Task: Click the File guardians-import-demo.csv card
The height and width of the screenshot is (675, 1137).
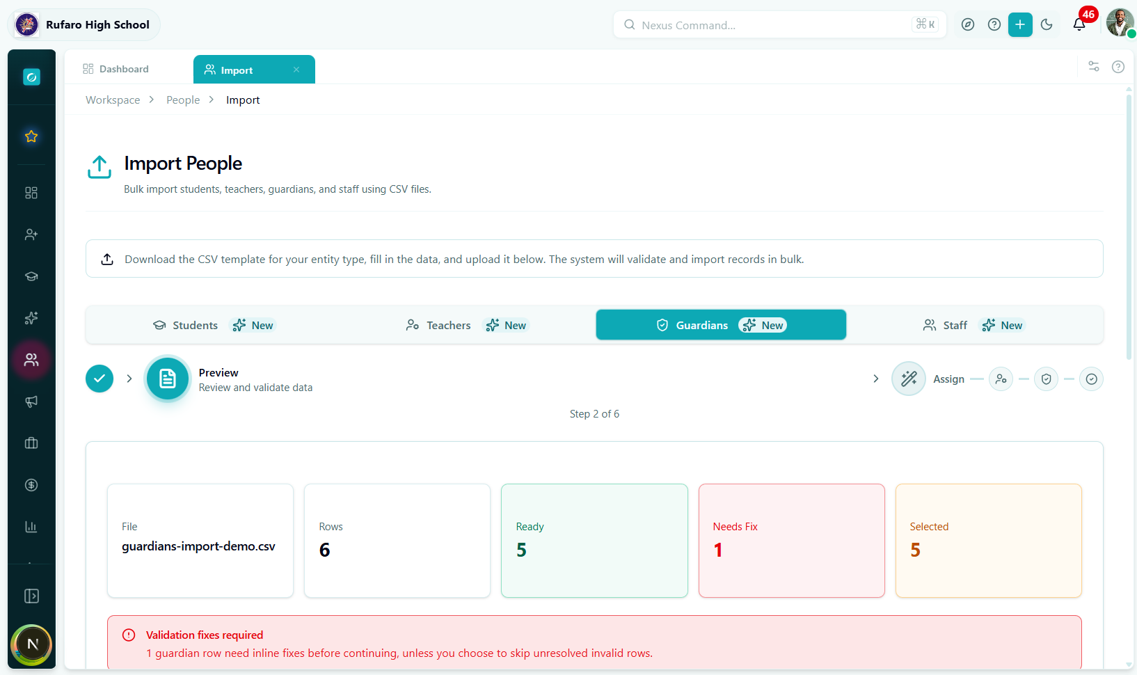Action: [x=200, y=541]
